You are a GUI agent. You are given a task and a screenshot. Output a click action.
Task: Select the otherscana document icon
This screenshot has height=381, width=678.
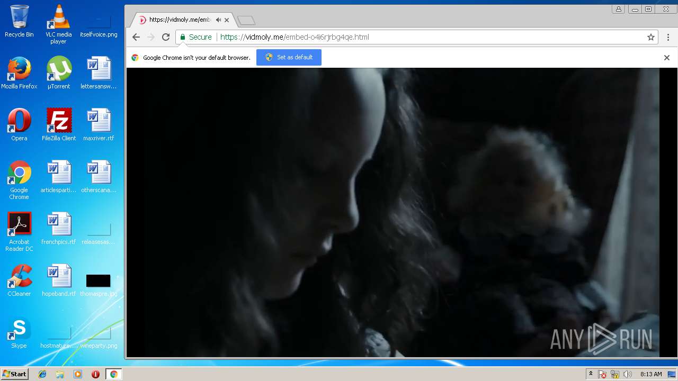(99, 177)
